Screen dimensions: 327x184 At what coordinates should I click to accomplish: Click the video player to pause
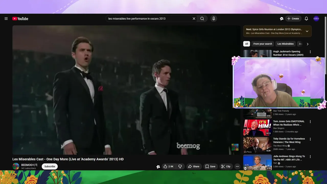pos(126,90)
